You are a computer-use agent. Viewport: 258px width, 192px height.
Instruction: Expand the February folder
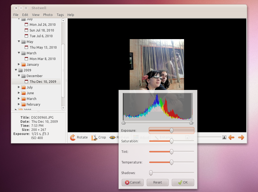(19, 104)
